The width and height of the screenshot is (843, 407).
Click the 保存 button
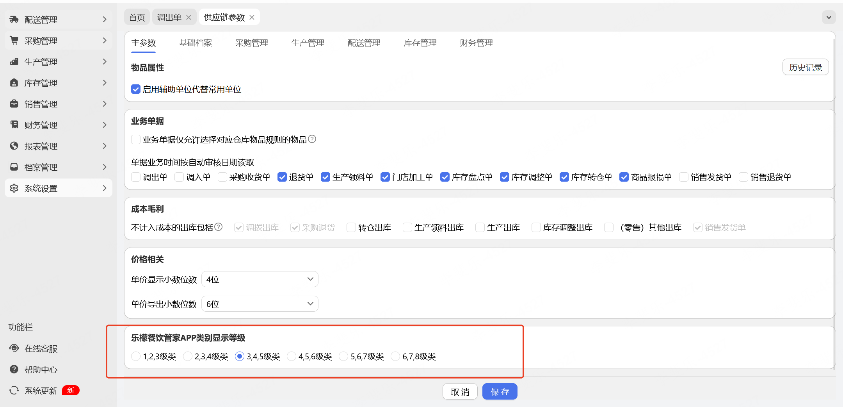pyautogui.click(x=500, y=392)
